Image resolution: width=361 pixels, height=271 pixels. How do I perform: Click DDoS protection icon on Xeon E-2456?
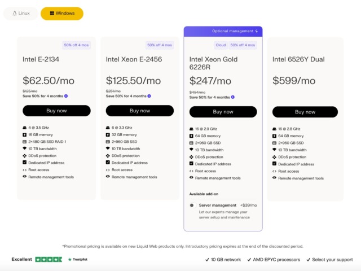(108, 156)
